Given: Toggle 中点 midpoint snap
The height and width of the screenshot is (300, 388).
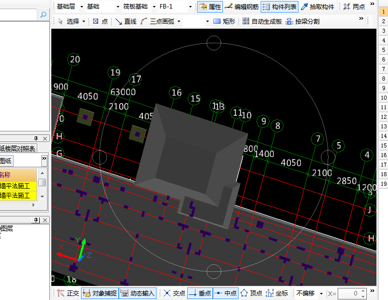Looking at the screenshot, I should tap(225, 293).
